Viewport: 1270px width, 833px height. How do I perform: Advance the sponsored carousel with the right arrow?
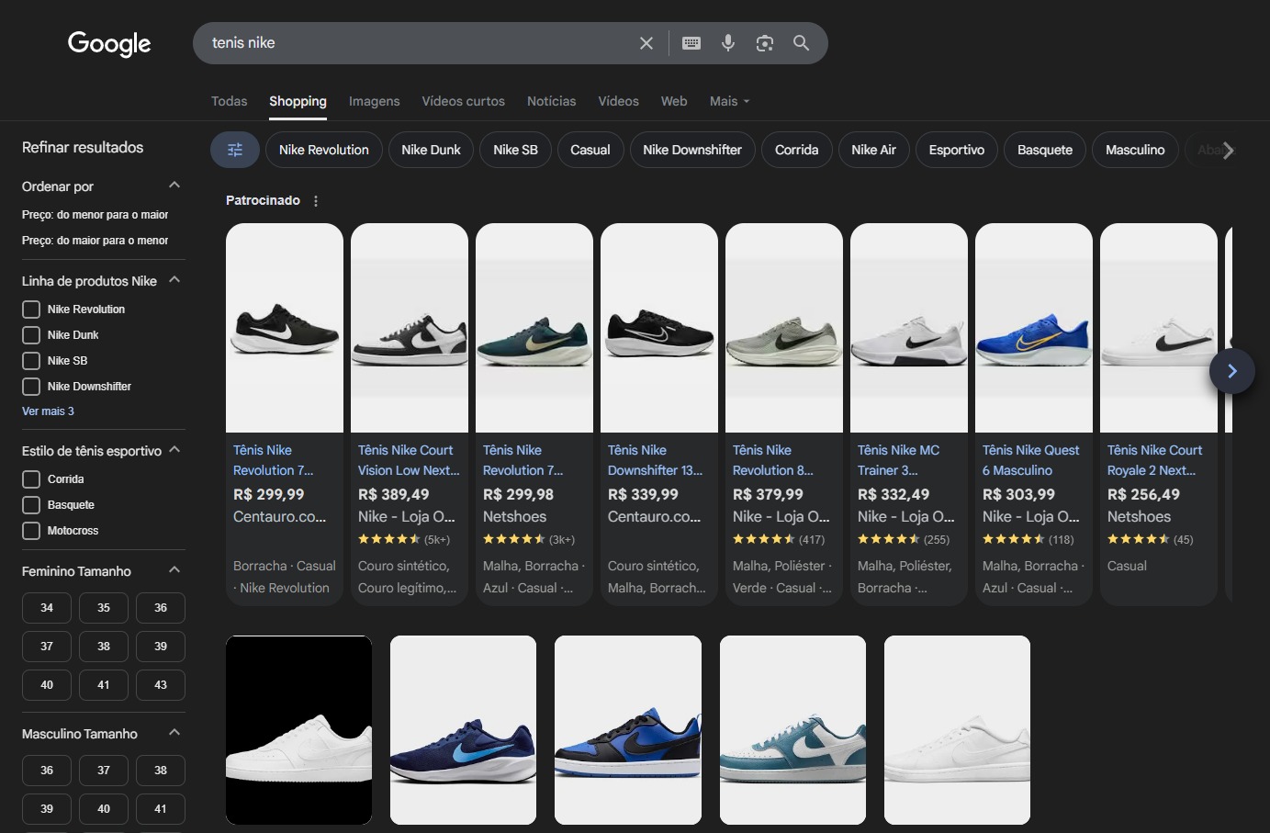[1231, 371]
